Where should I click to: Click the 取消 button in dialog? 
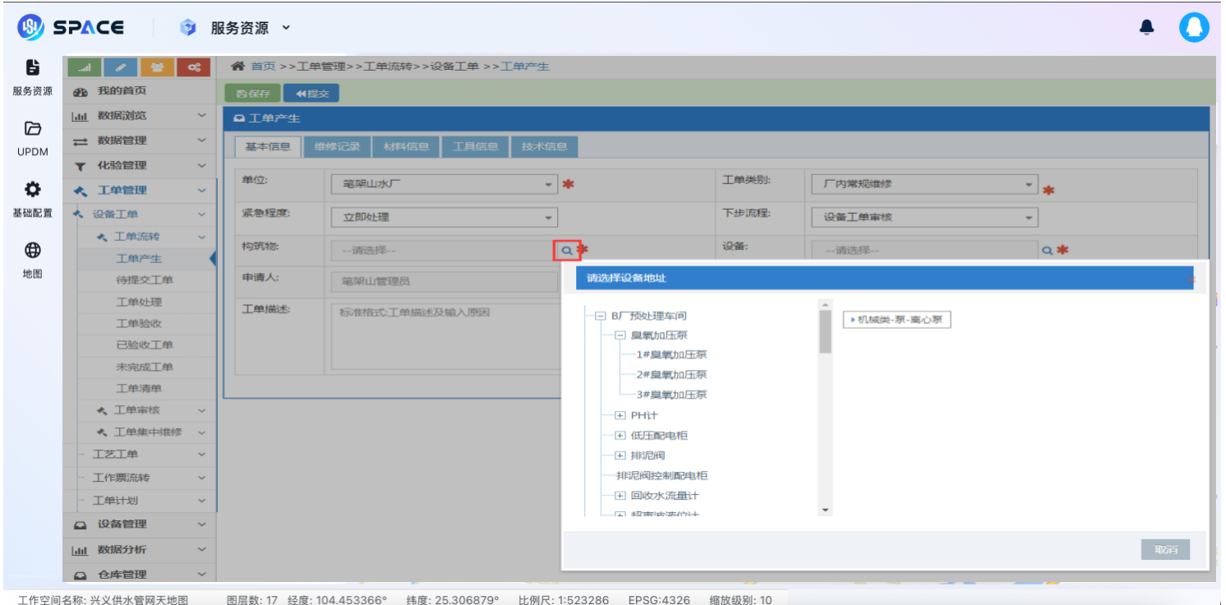1165,550
